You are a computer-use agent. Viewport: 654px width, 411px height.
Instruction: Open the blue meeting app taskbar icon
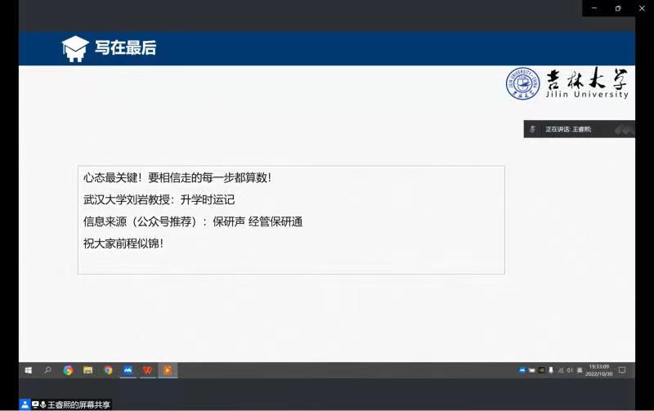pos(128,370)
